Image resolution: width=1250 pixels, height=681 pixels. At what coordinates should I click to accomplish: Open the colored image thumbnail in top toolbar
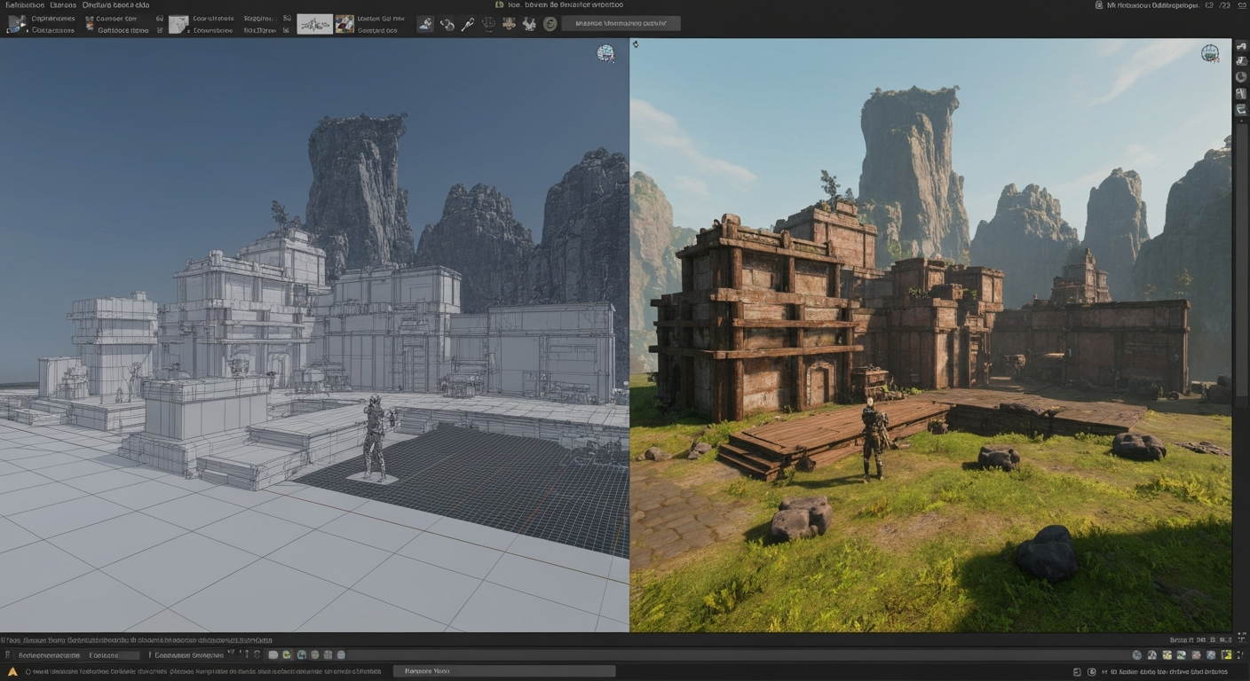pyautogui.click(x=344, y=24)
